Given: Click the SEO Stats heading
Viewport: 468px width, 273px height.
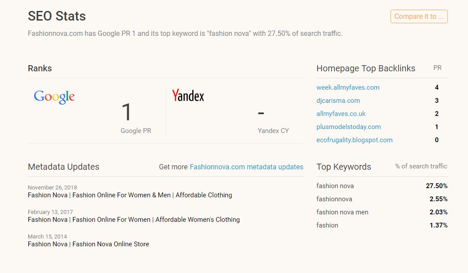Looking at the screenshot, I should (57, 16).
